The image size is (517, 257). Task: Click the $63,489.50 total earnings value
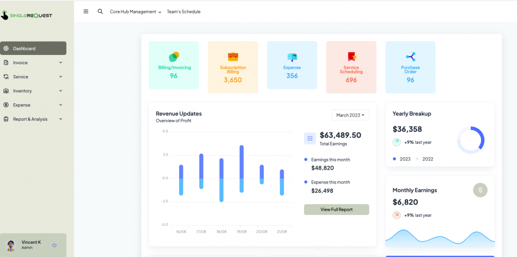[x=340, y=135]
